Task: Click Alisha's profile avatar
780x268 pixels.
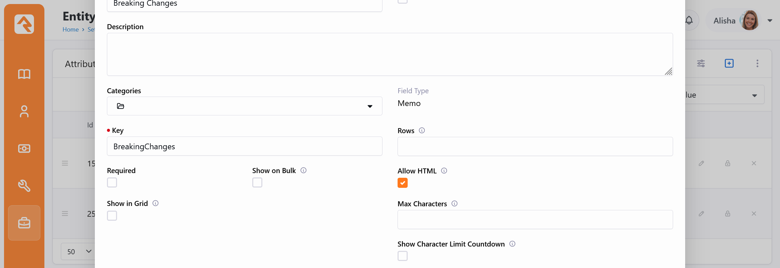Action: click(x=749, y=20)
